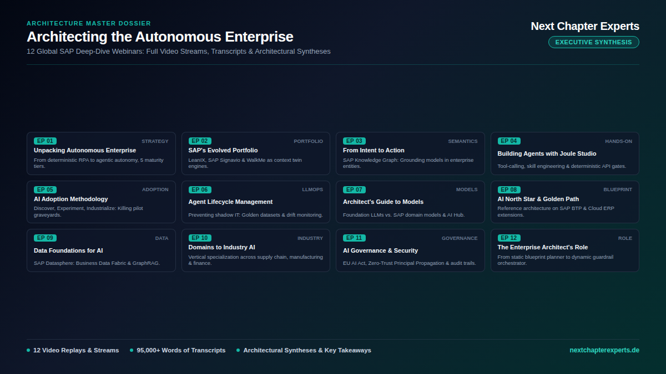Click the EP 01 badge
The image size is (666, 374).
pos(45,141)
